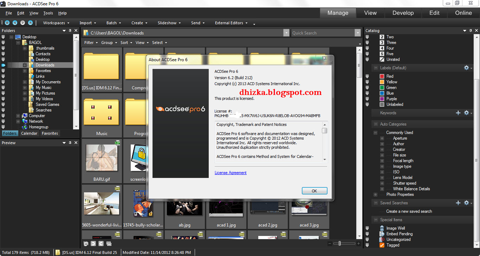Decrease thumbnail size with the minus icon
The height and width of the screenshot is (256, 480).
click(330, 243)
